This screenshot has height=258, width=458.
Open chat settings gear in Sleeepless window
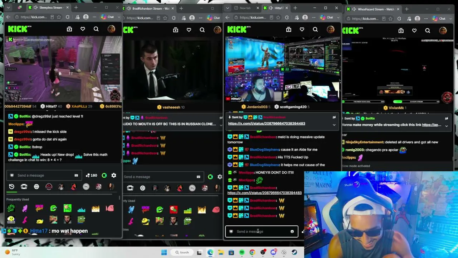(x=114, y=175)
